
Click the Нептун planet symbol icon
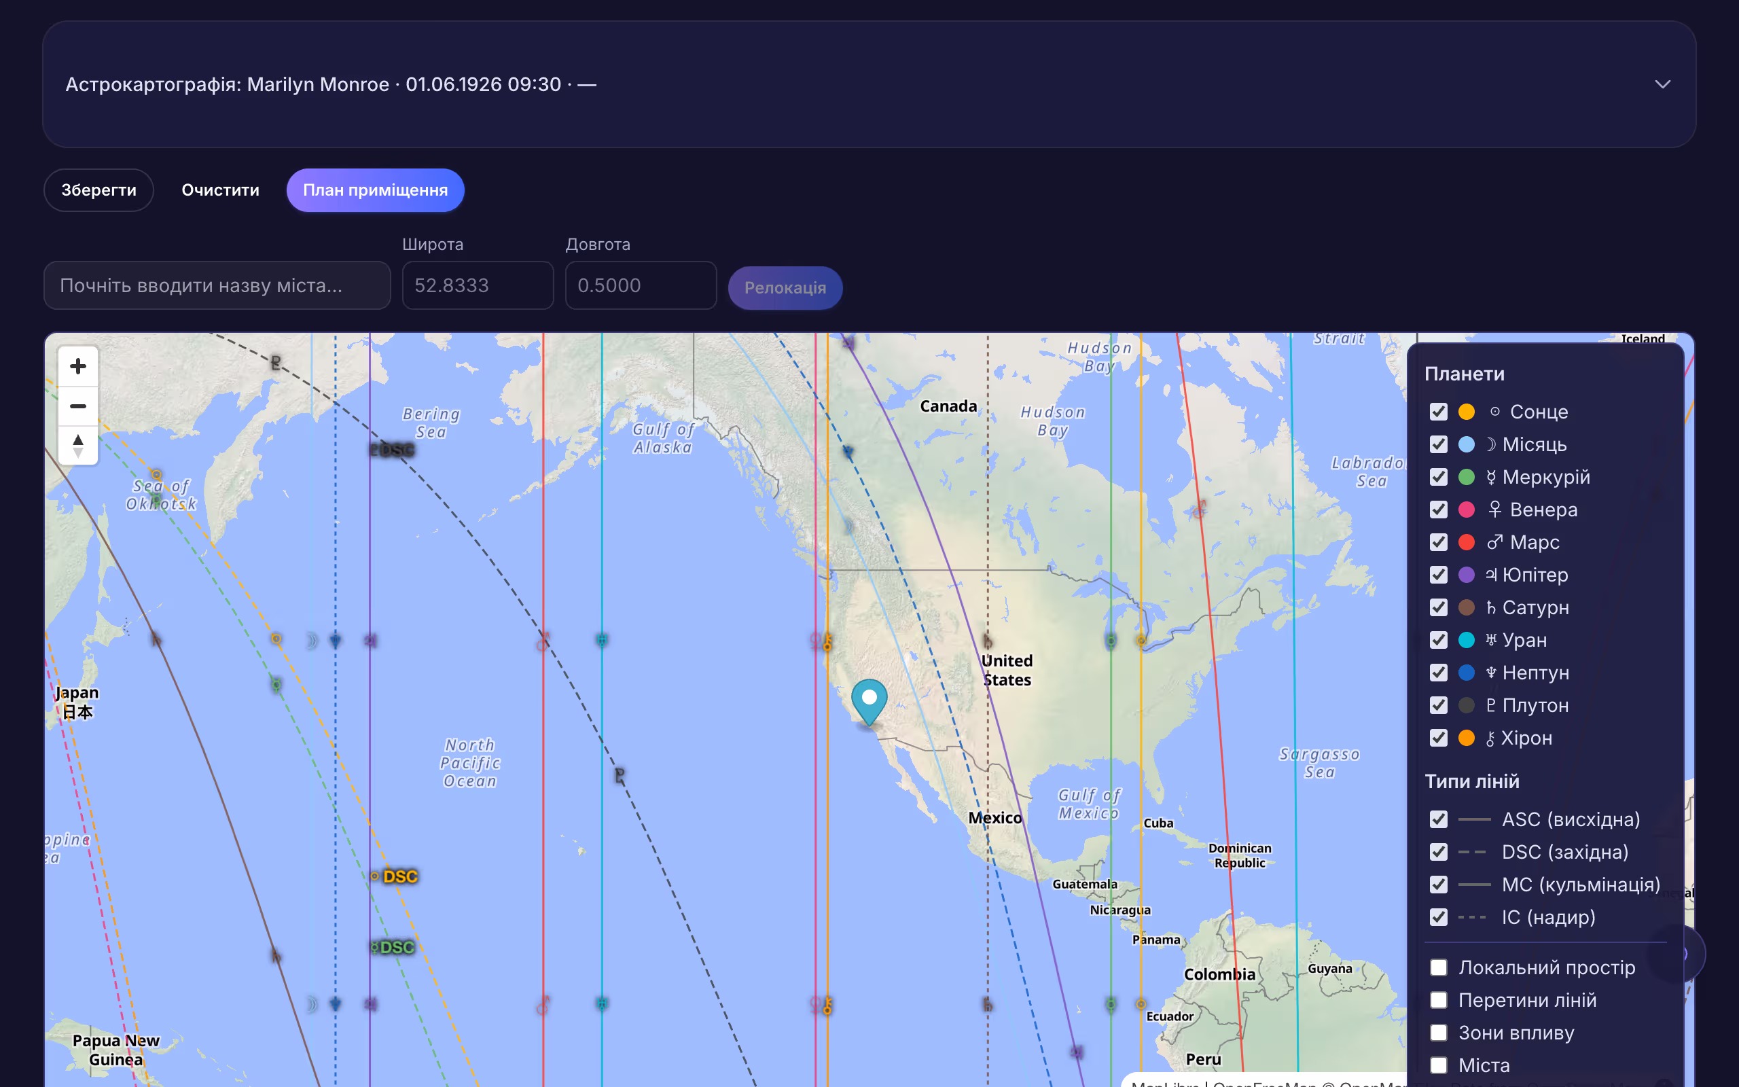(x=1493, y=673)
